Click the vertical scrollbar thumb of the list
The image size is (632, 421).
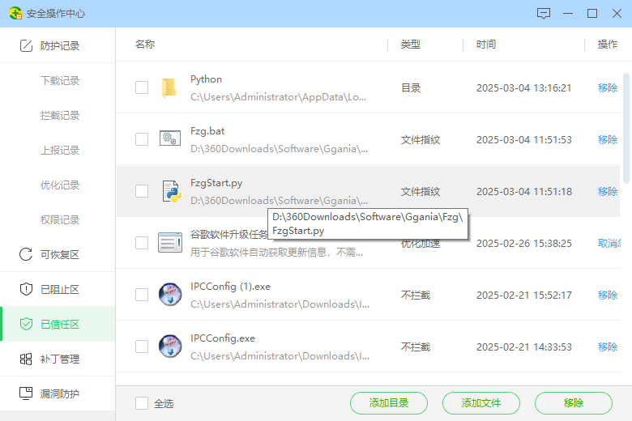pyautogui.click(x=626, y=128)
